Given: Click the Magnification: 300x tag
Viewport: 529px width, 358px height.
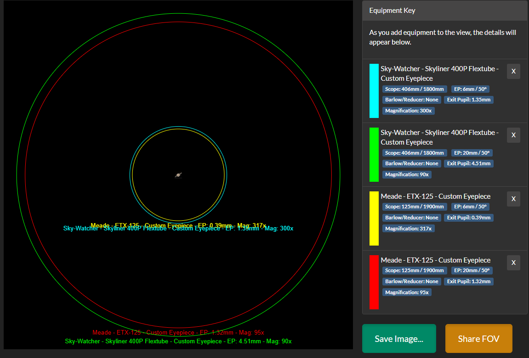Looking at the screenshot, I should (408, 111).
